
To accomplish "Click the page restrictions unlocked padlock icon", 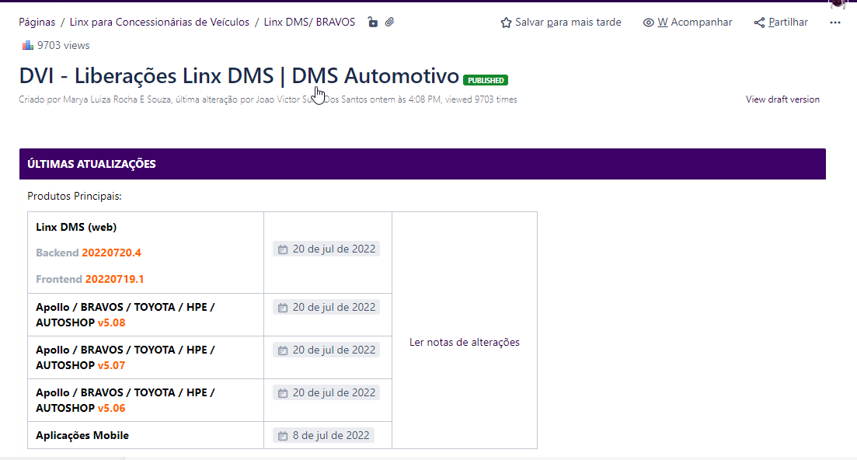I will coord(373,23).
